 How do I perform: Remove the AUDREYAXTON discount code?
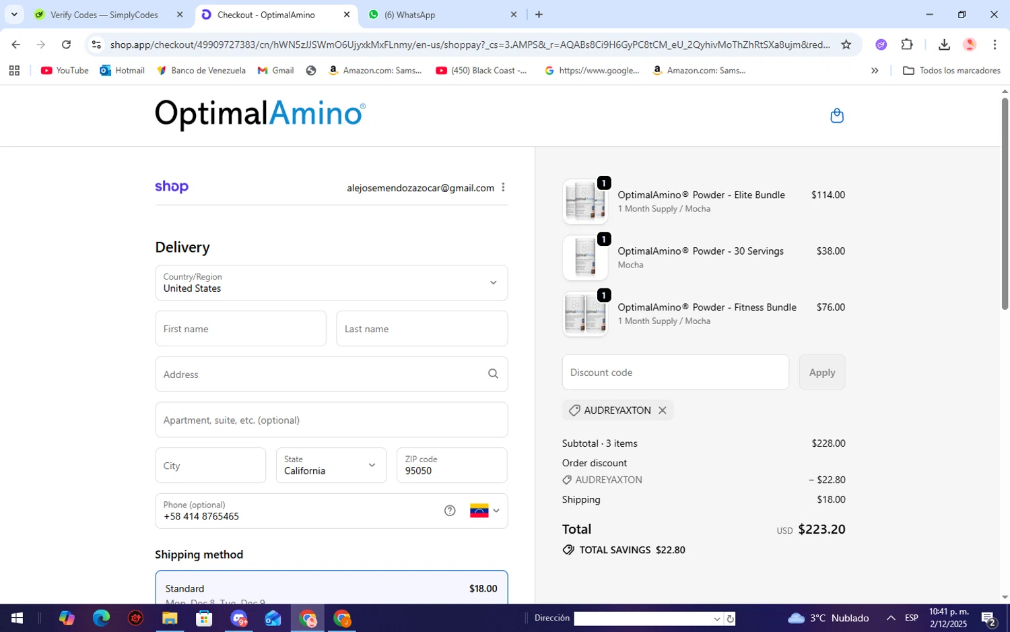tap(663, 410)
